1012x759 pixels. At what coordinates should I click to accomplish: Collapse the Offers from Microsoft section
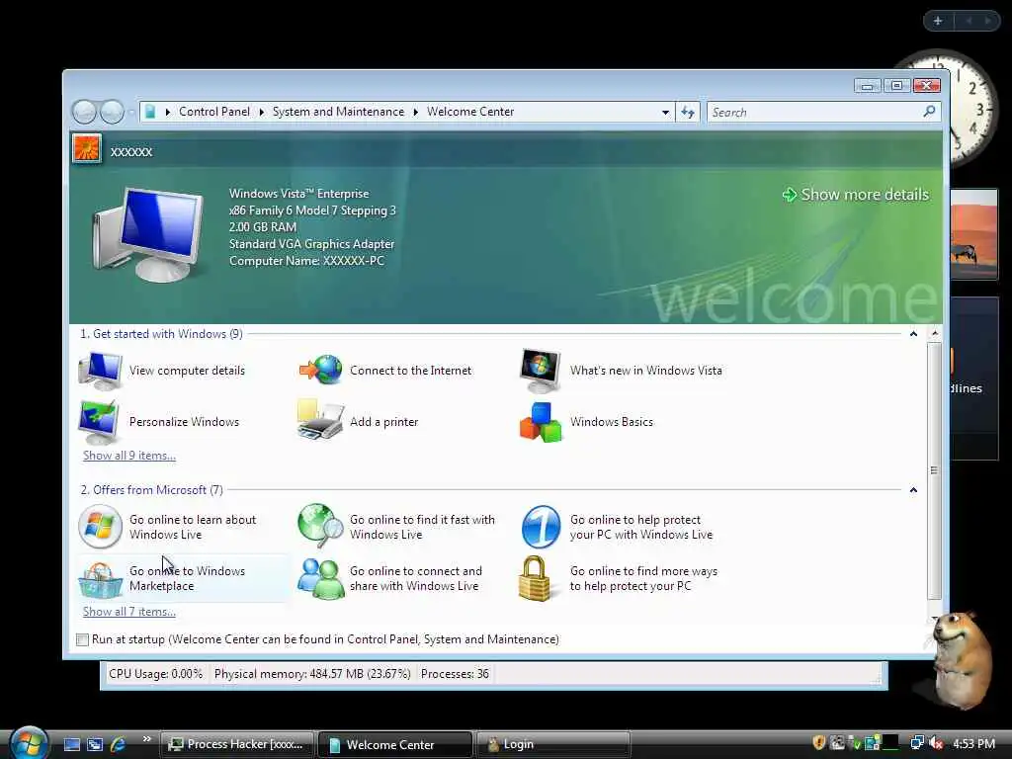pos(913,490)
